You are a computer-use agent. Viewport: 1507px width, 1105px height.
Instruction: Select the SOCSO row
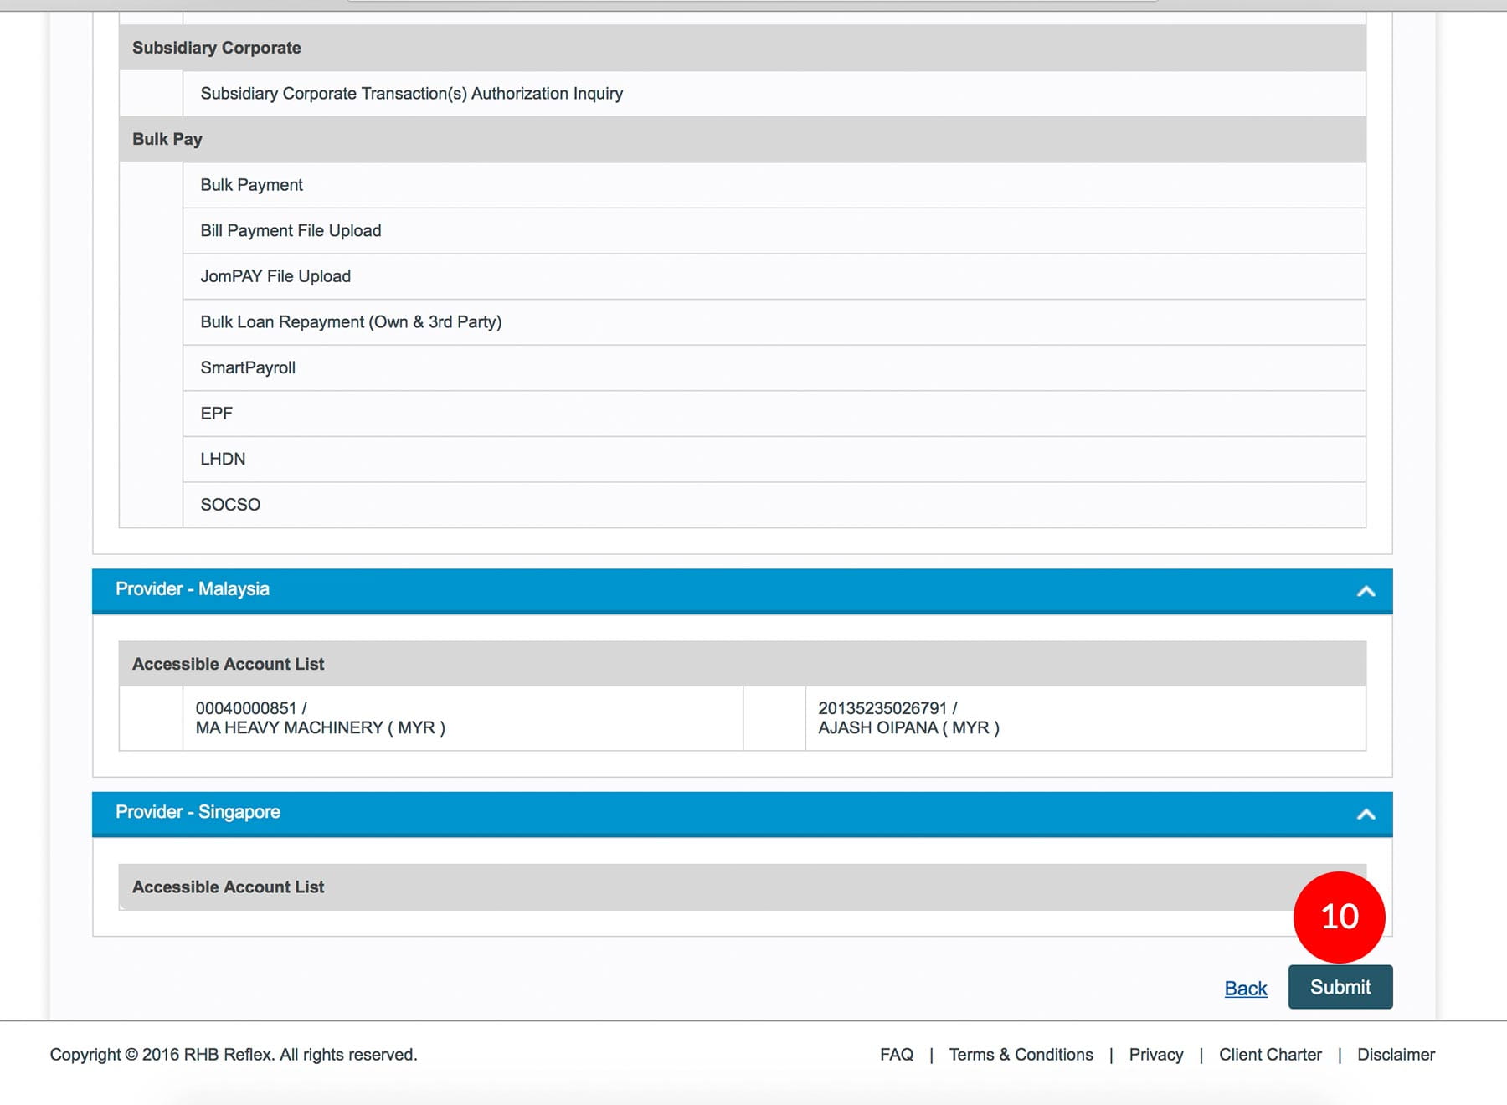[230, 505]
